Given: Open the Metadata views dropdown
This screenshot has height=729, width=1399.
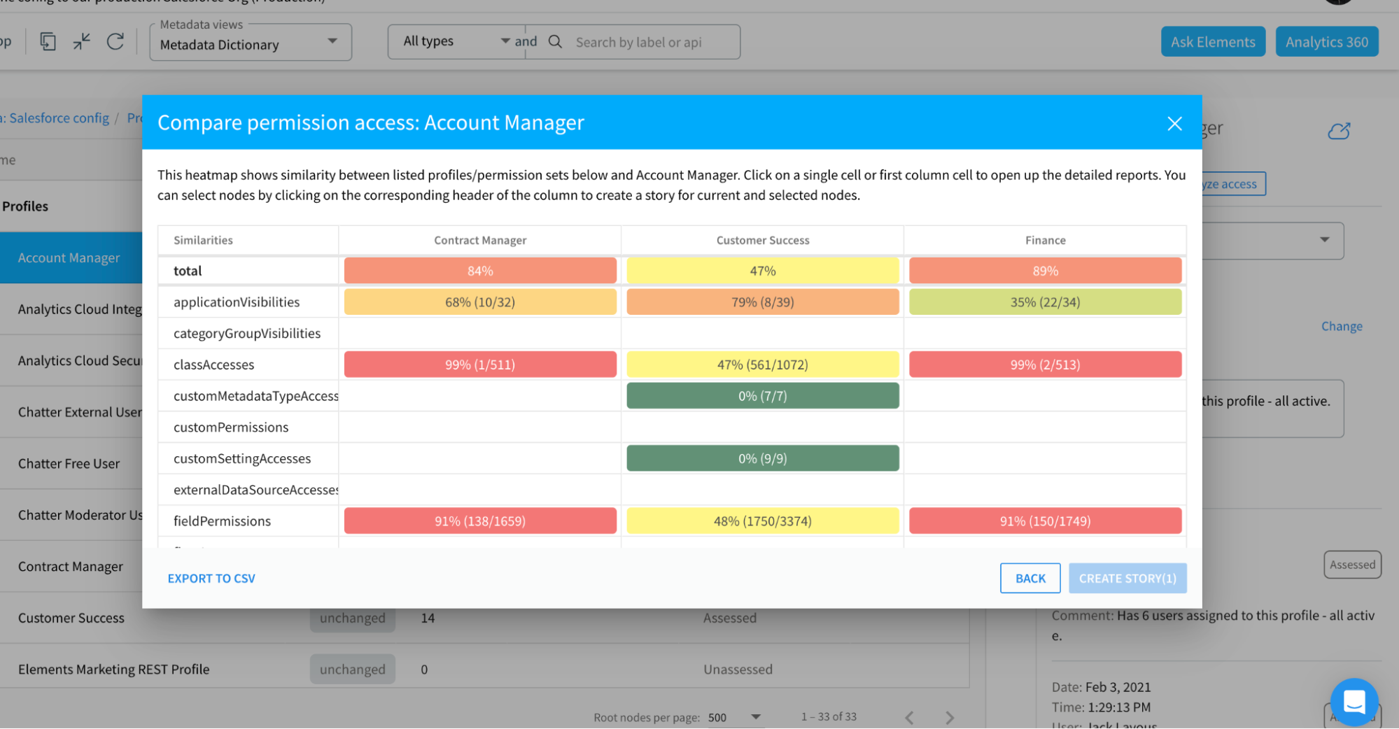Looking at the screenshot, I should (x=251, y=43).
